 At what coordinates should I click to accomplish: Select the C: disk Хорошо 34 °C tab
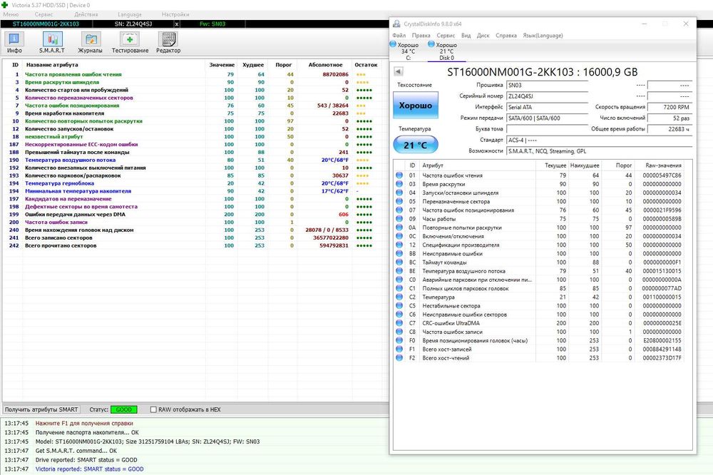click(405, 51)
